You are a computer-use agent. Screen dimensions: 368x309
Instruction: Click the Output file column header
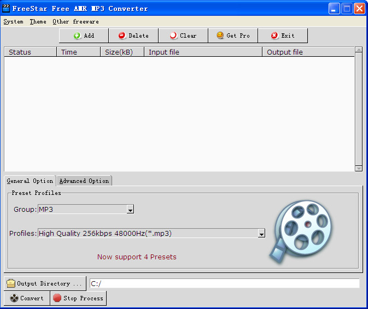pos(308,52)
